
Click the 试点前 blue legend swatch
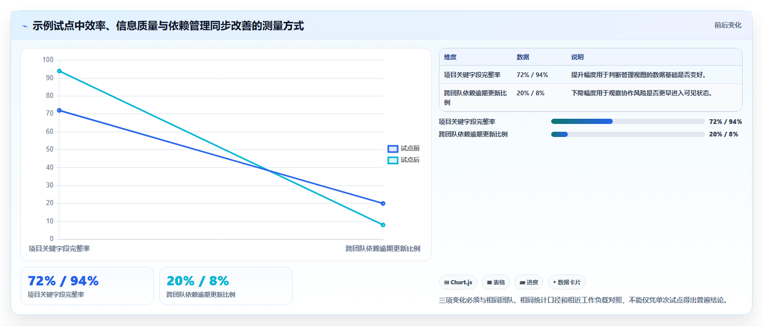tap(393, 149)
